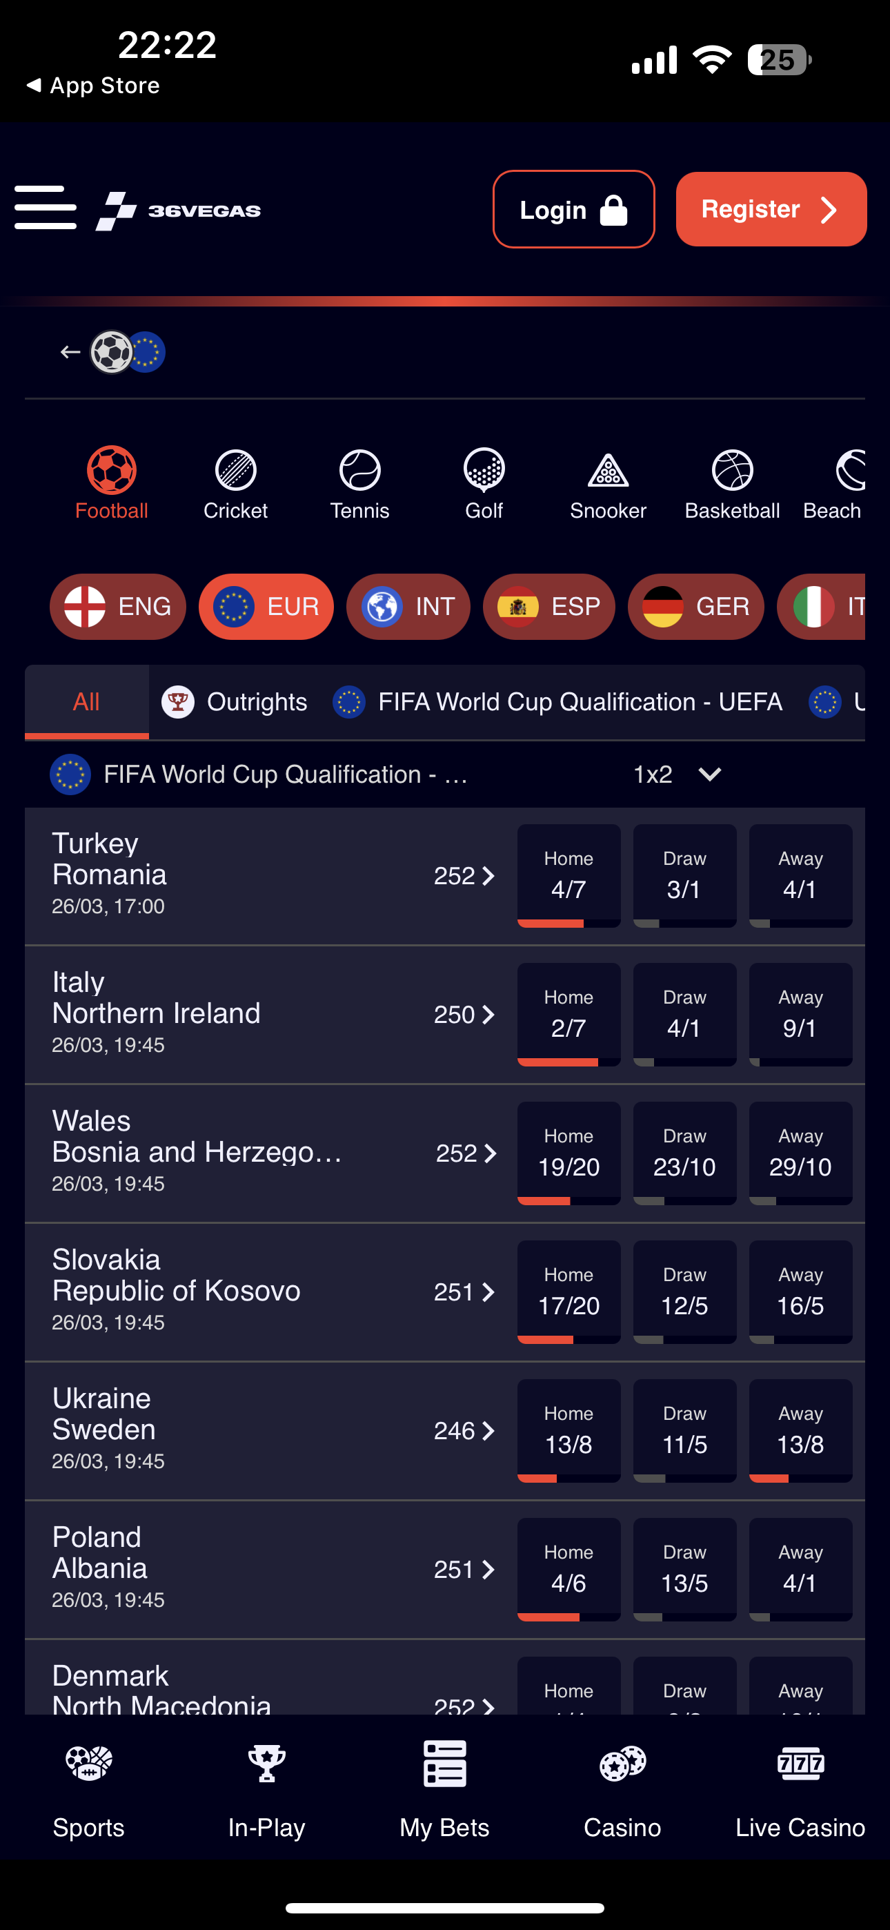Toggle the GER country filter
This screenshot has height=1930, width=890.
(696, 606)
